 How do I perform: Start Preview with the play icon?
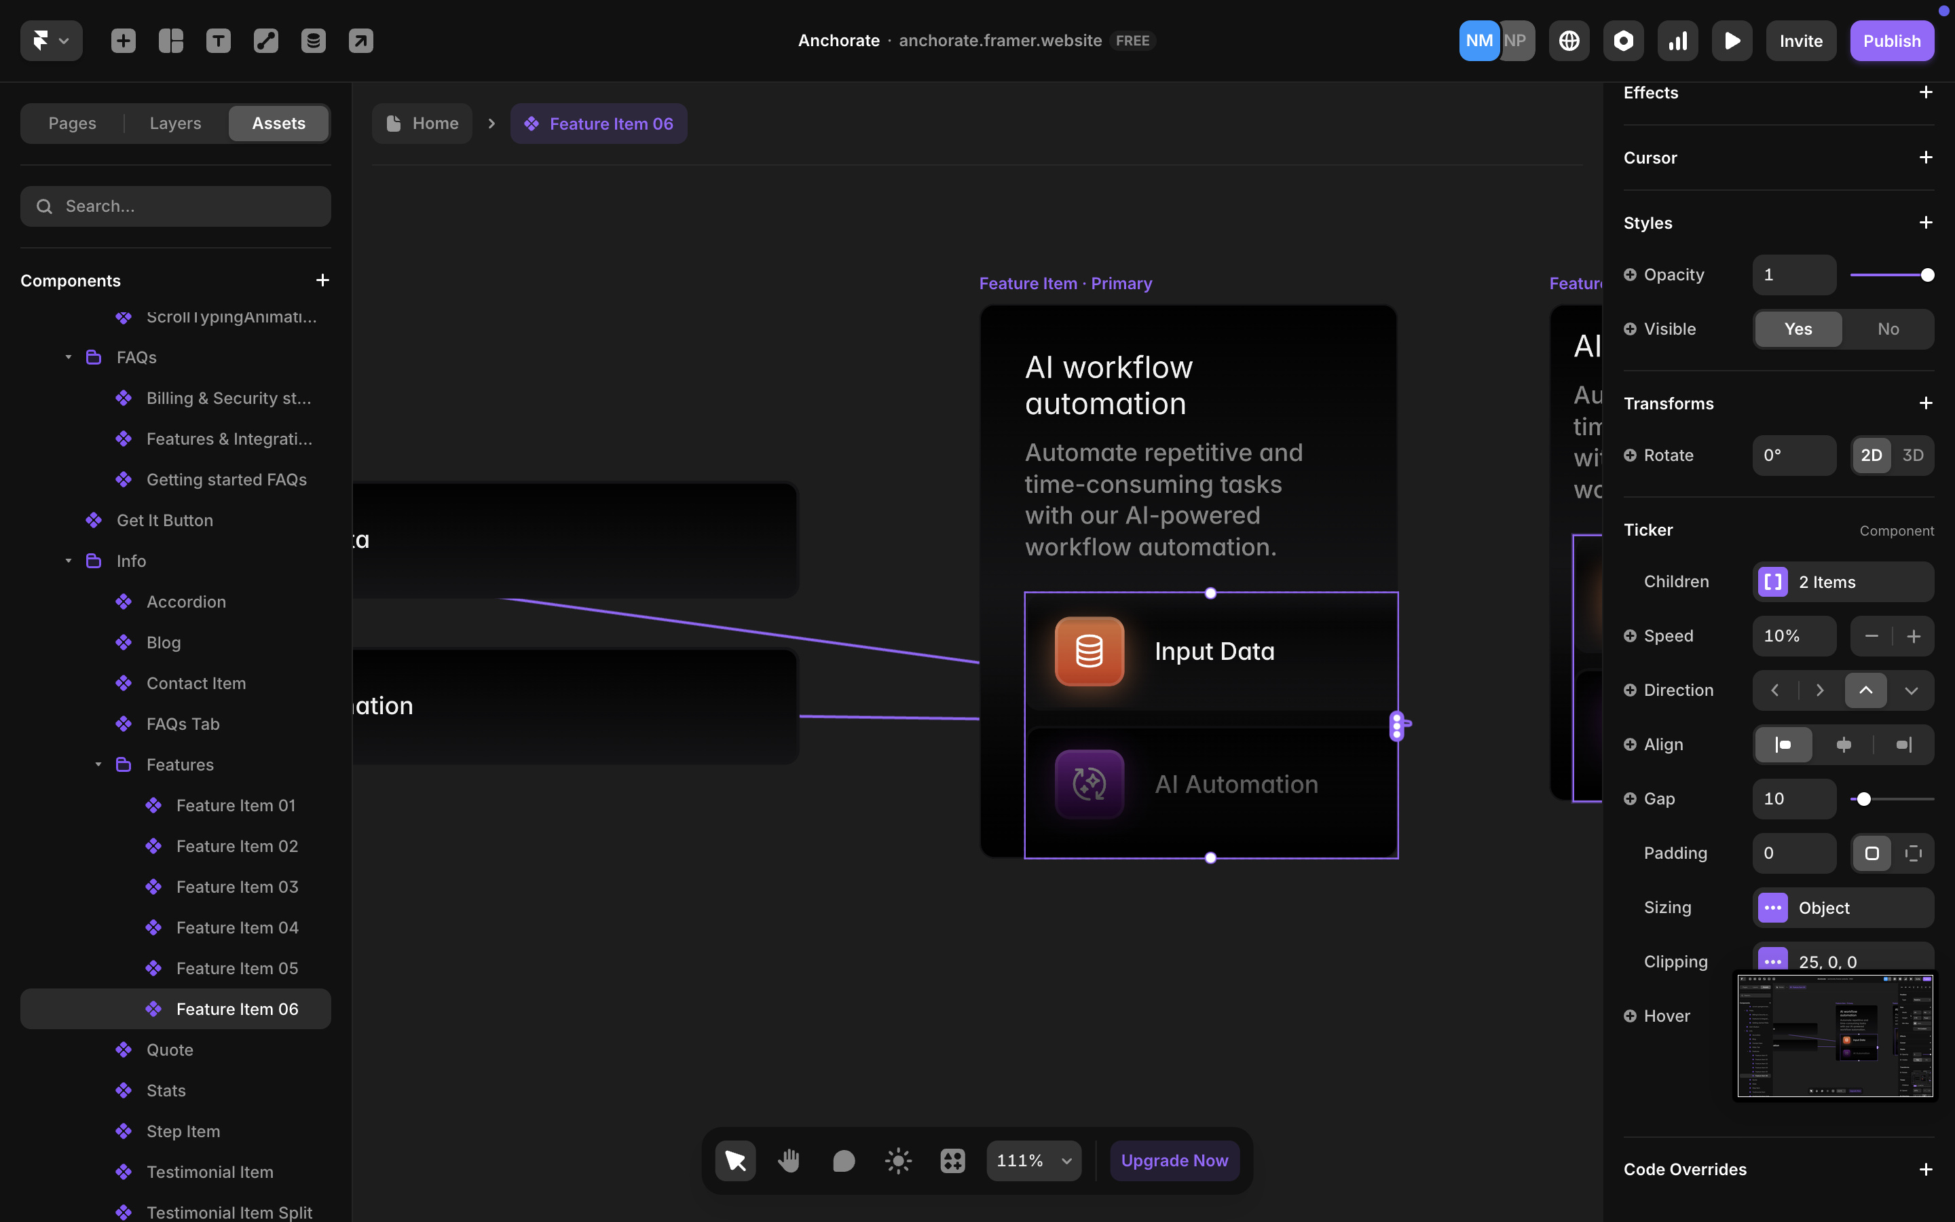(1732, 39)
